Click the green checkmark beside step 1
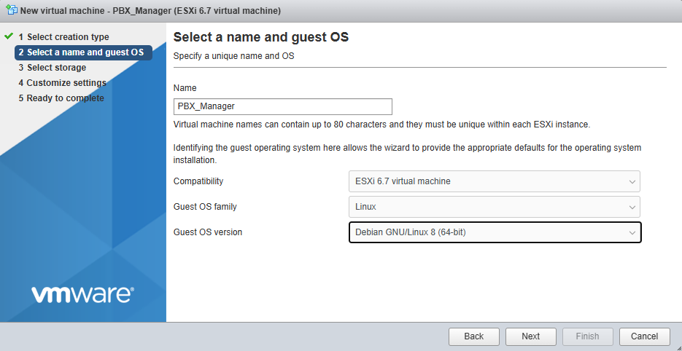The width and height of the screenshot is (682, 351). click(9, 36)
